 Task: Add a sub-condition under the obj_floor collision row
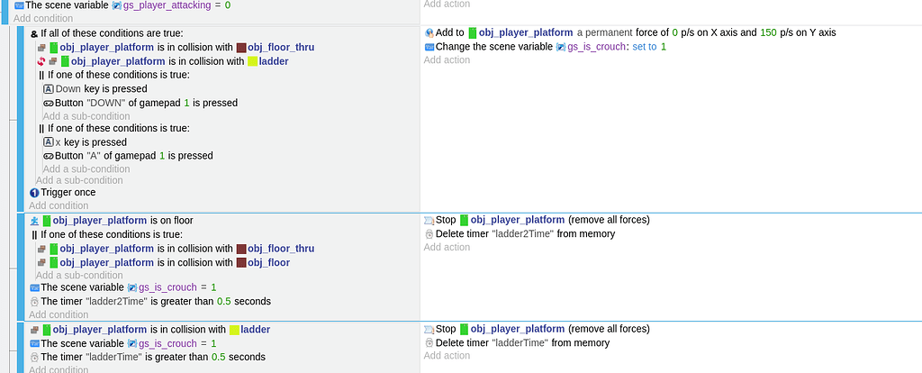(x=79, y=276)
